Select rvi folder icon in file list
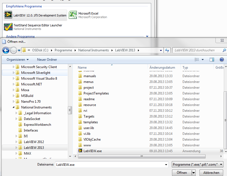Viewport: 227px width, 176px height. pos(80,110)
